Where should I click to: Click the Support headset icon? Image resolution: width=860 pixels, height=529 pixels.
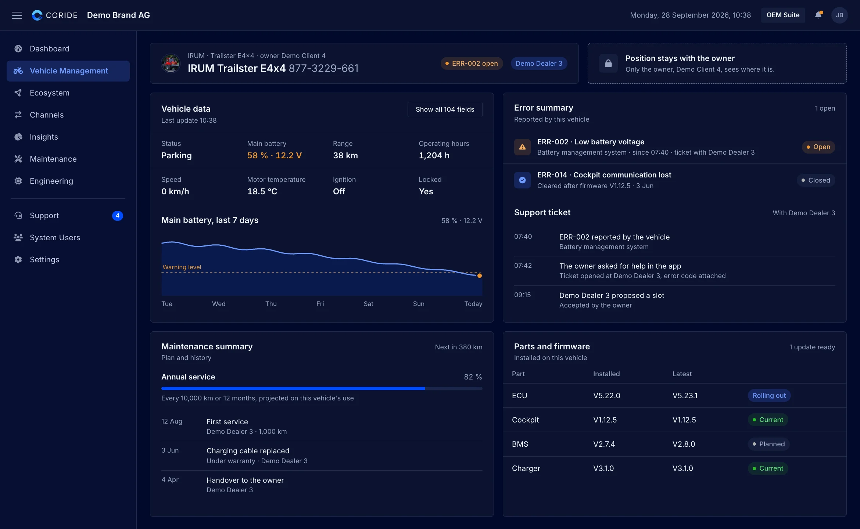click(18, 215)
